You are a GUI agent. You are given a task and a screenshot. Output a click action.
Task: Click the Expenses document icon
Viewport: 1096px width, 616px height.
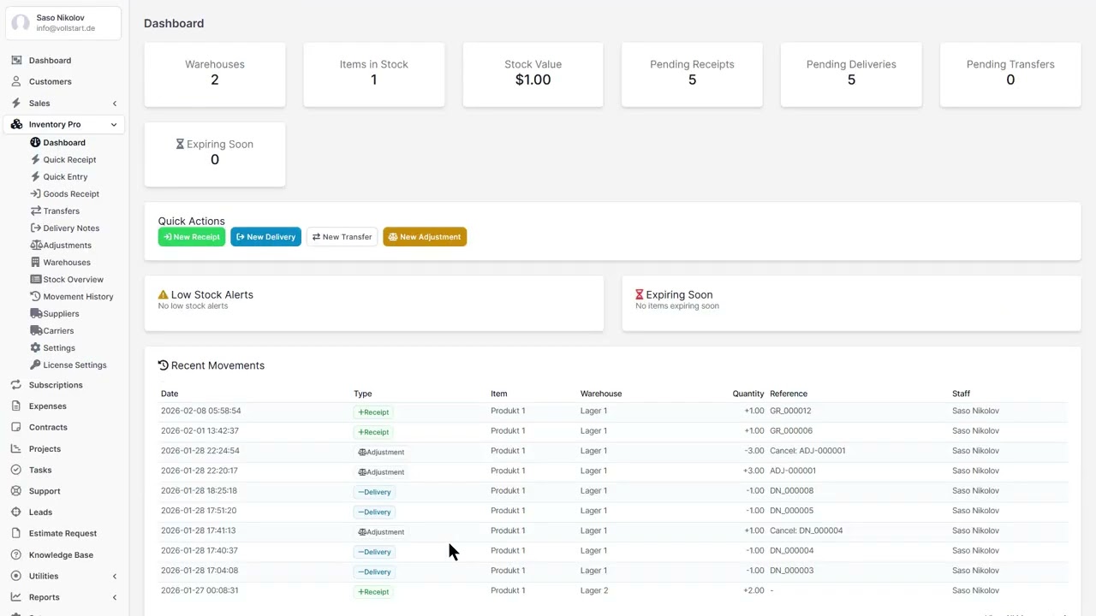coord(16,406)
